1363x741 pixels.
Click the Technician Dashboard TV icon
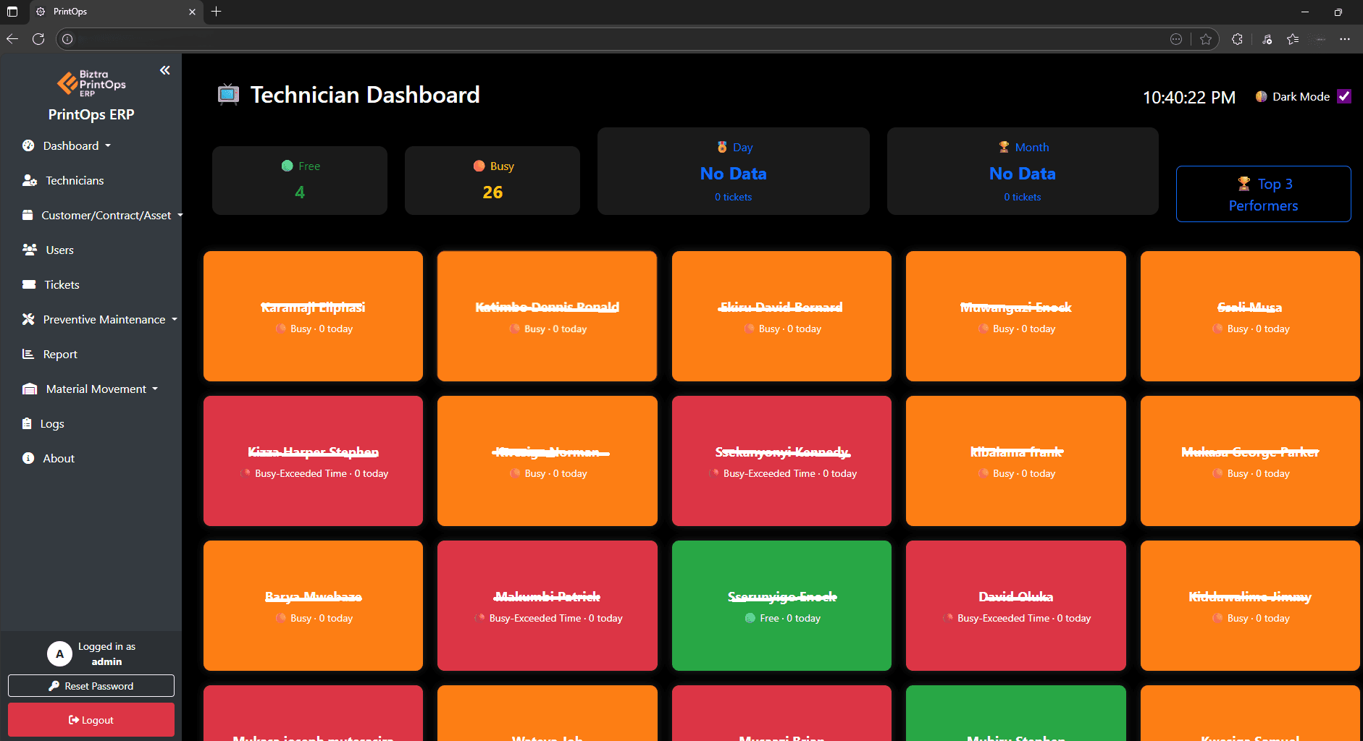pyautogui.click(x=228, y=95)
